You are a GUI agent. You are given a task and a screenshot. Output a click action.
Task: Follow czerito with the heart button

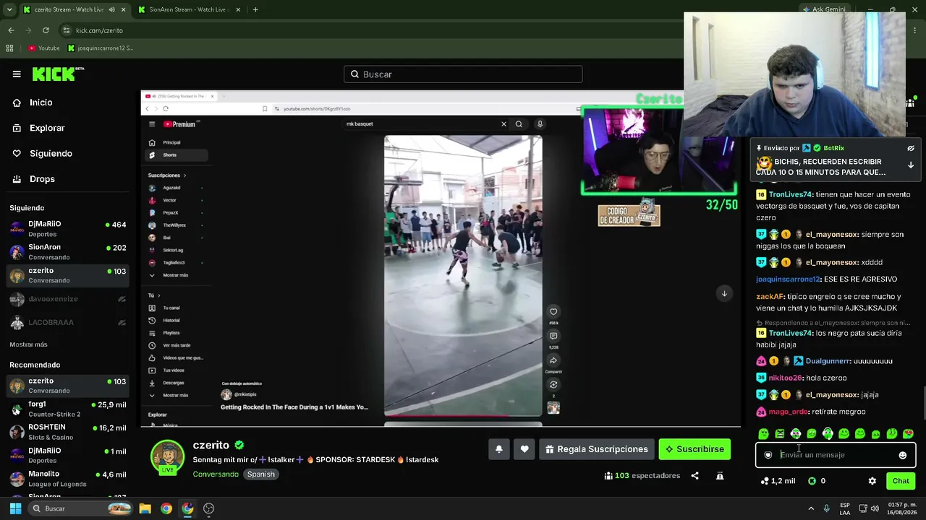(x=524, y=449)
